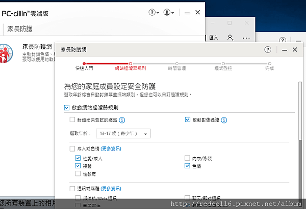Viewport: 306px width, 209px height.
Task: Open 更多資訊 link for 成人或色情
Action: pyautogui.click(x=111, y=148)
